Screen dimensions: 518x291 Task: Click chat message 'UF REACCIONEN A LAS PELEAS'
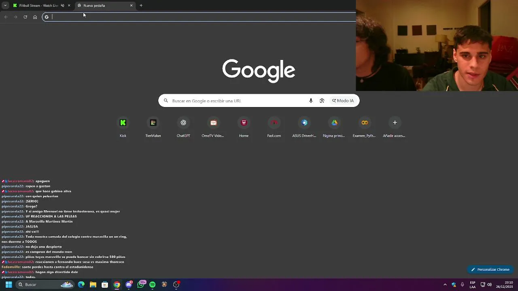point(51,216)
